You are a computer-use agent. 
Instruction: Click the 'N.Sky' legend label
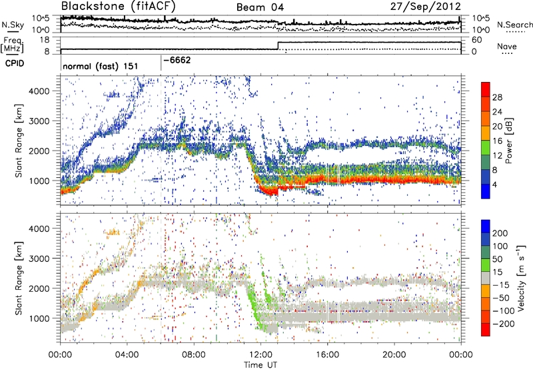coord(13,25)
